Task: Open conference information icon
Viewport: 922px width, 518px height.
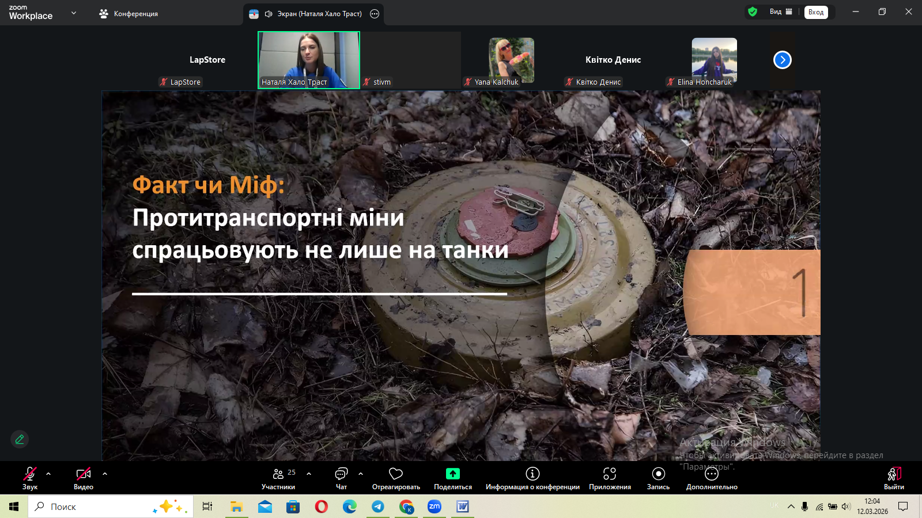Action: [x=532, y=474]
